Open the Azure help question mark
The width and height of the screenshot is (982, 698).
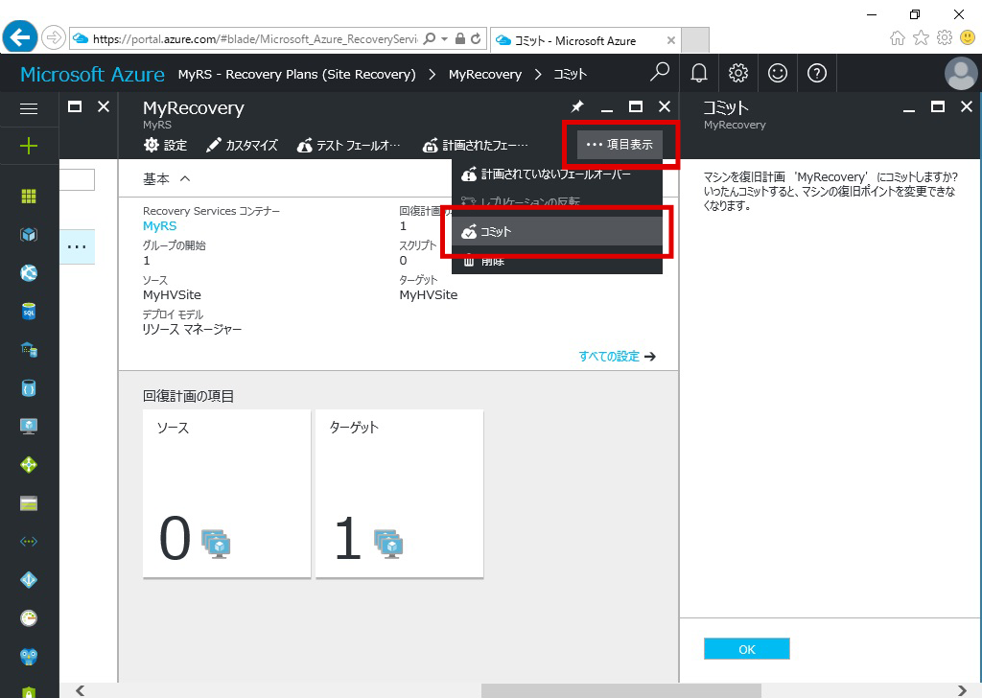coord(817,73)
